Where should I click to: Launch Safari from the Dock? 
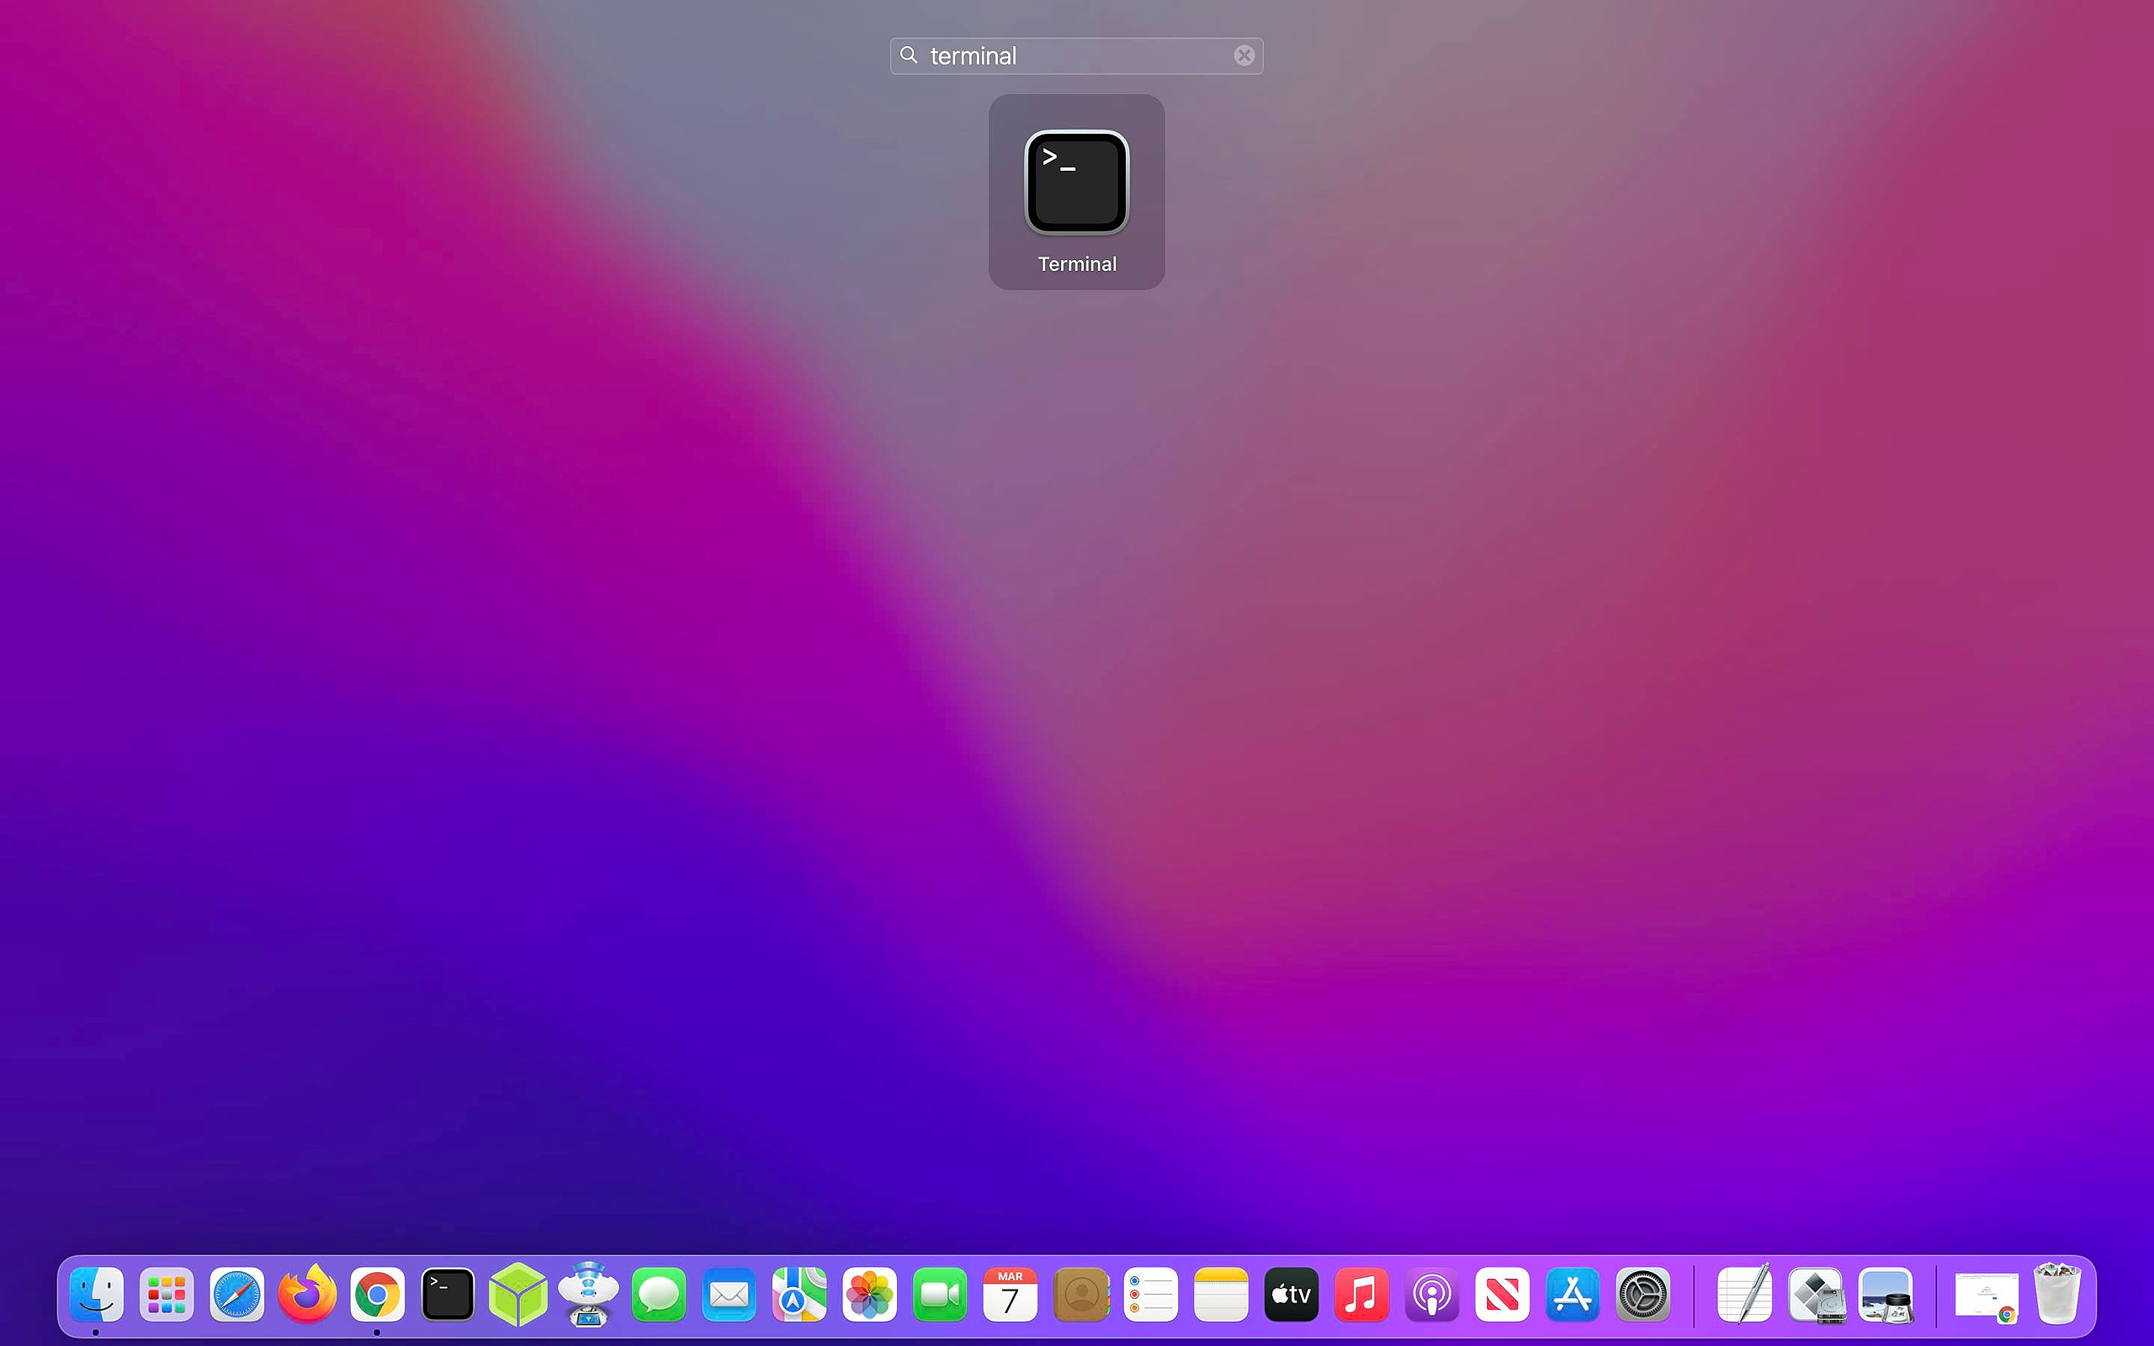pyautogui.click(x=236, y=1296)
